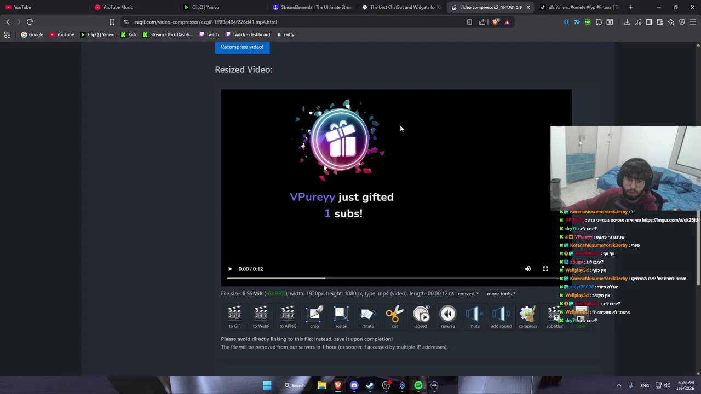
Task: Convert video to APNG
Action: click(288, 317)
